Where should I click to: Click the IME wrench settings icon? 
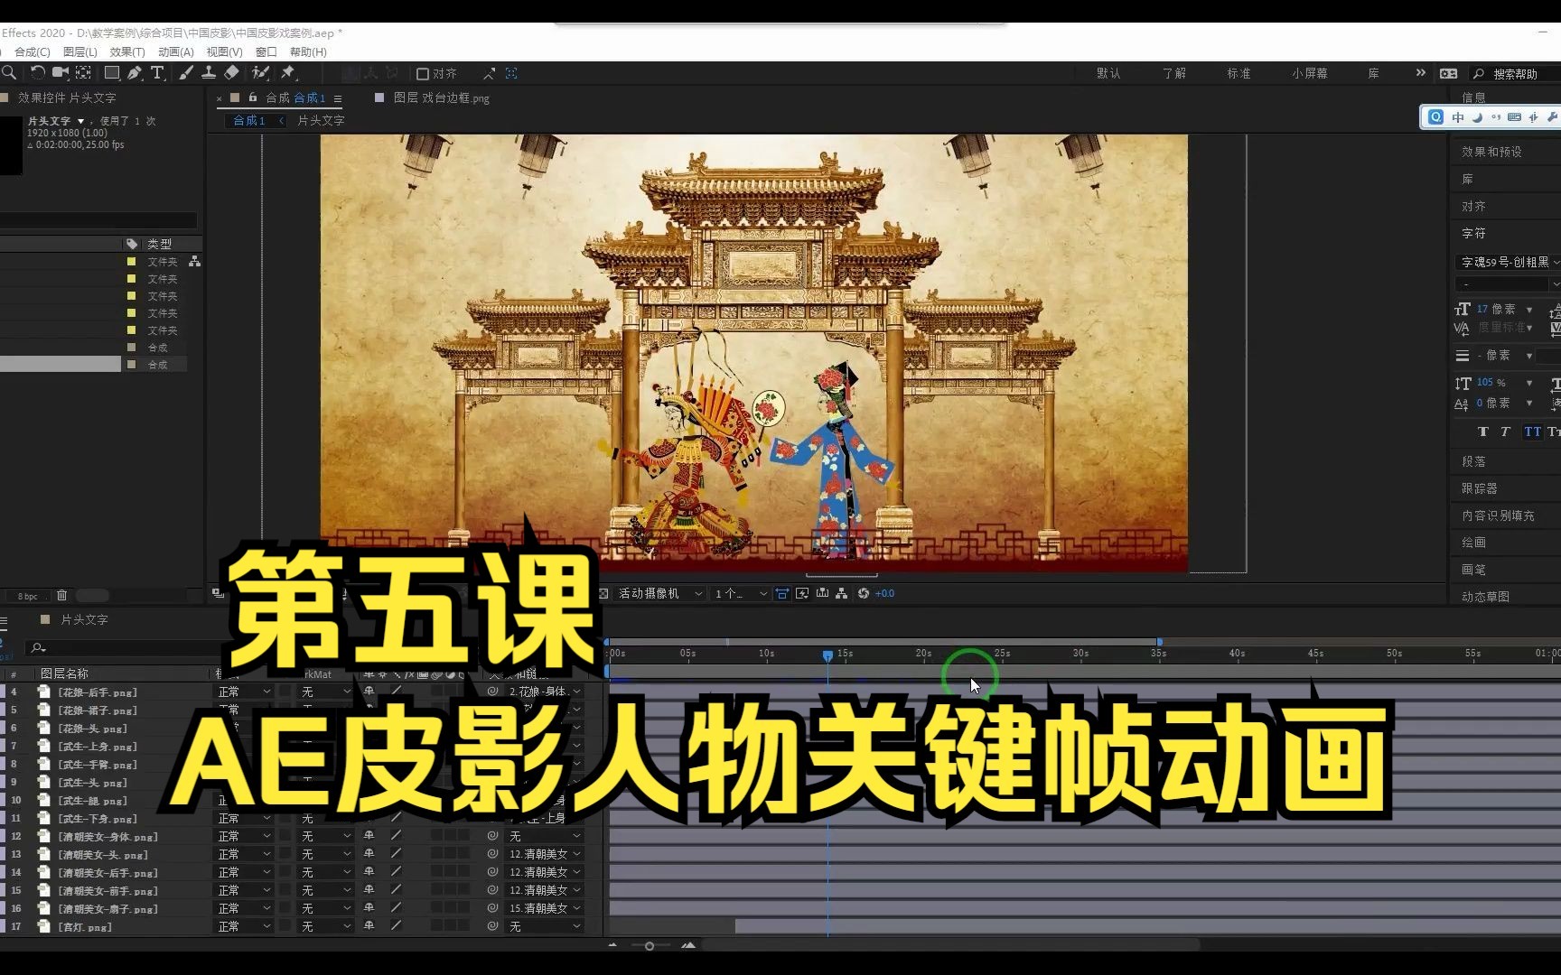click(x=1552, y=117)
